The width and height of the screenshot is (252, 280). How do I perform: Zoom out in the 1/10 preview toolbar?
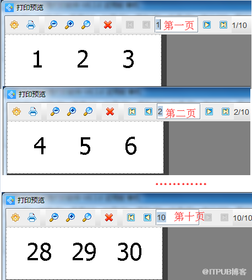[x=53, y=25]
